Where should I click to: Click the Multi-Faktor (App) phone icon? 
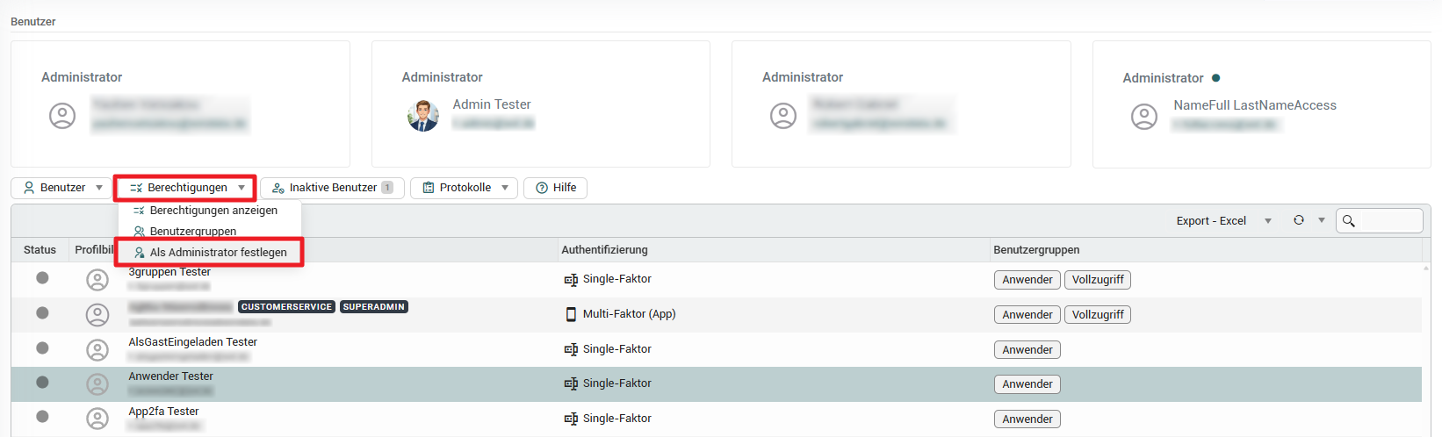pyautogui.click(x=571, y=314)
